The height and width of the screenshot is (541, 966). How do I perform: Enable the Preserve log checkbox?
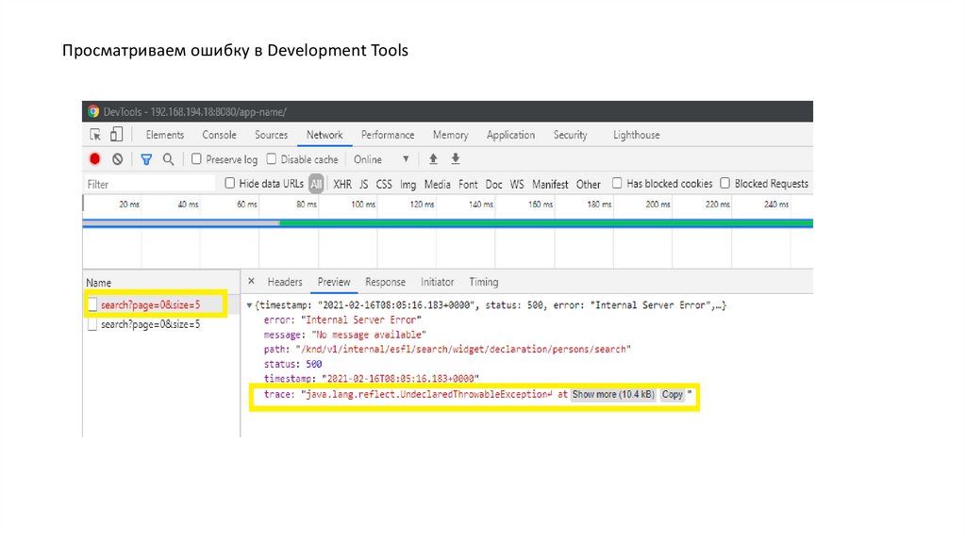197,159
